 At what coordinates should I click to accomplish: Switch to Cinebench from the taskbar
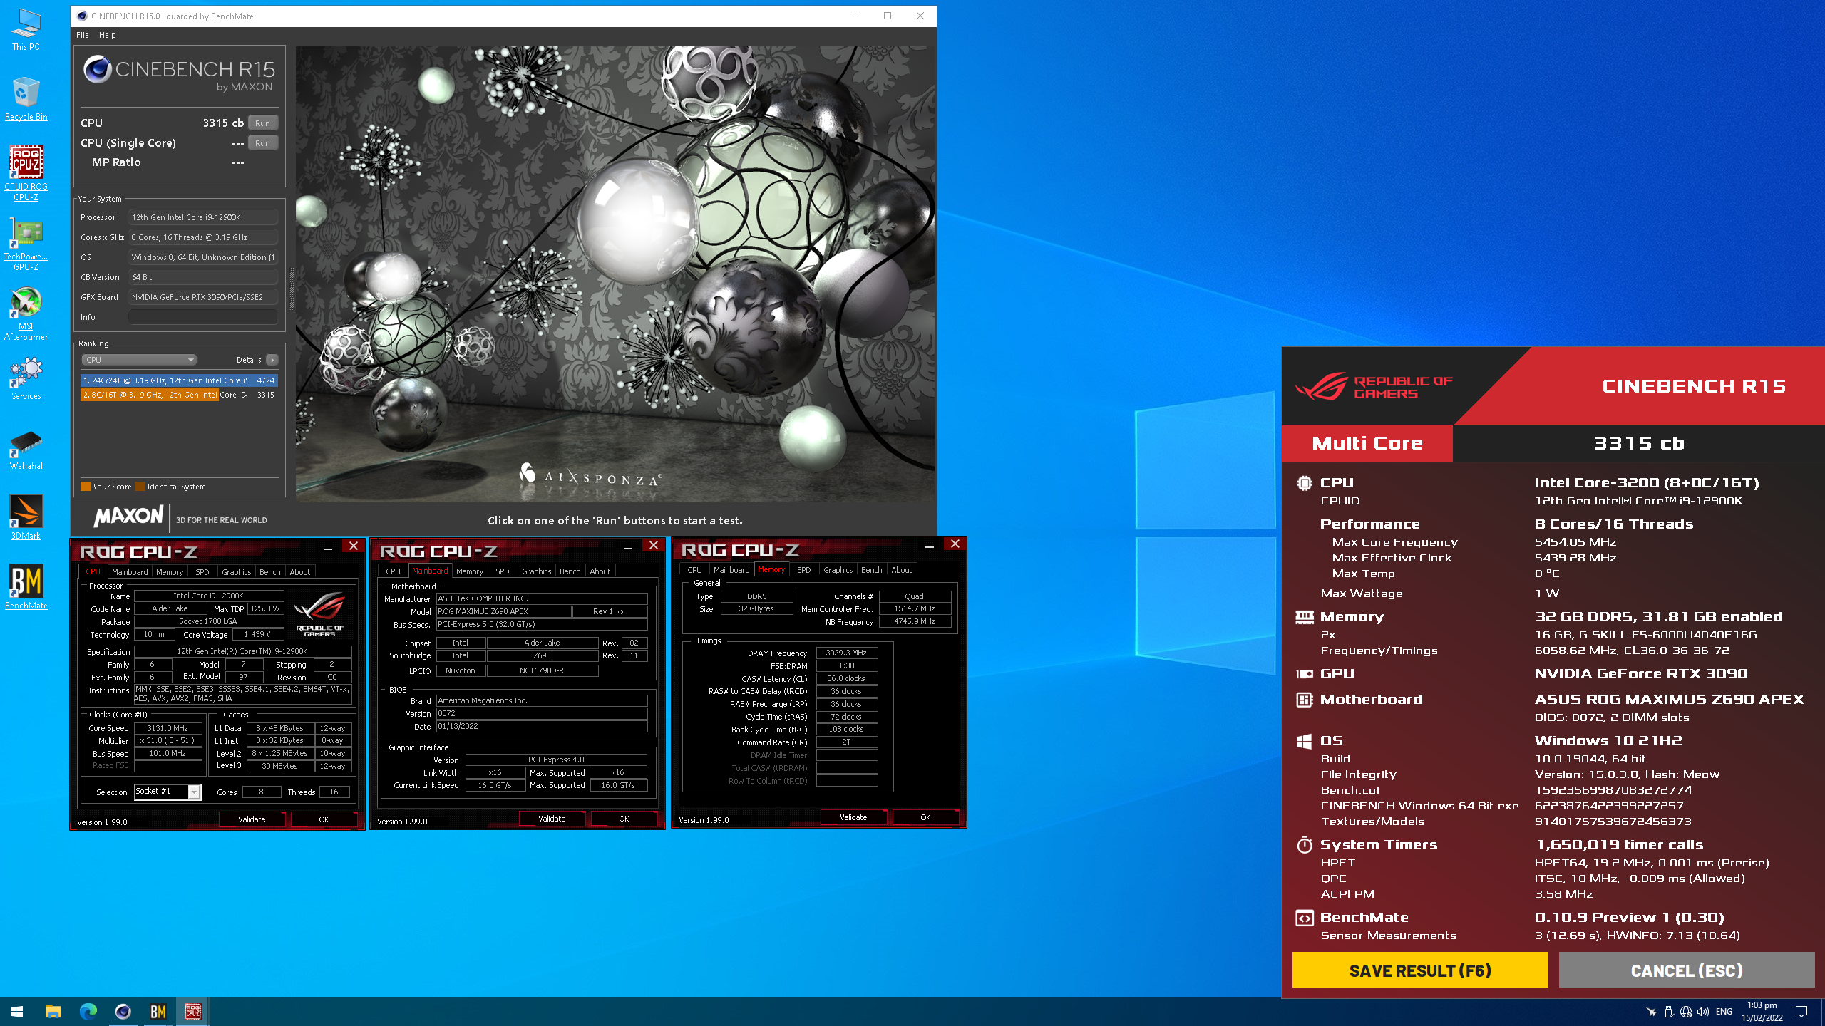(x=123, y=1012)
